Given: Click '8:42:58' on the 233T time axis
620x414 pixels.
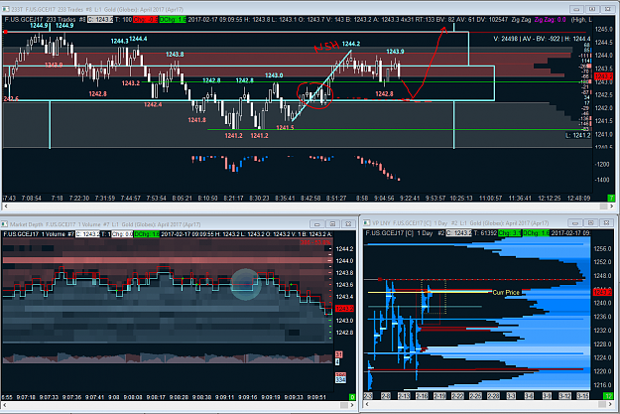Looking at the screenshot, I should pos(310,198).
